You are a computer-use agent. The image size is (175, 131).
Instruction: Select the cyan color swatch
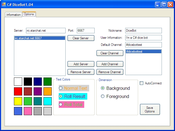click(48, 101)
